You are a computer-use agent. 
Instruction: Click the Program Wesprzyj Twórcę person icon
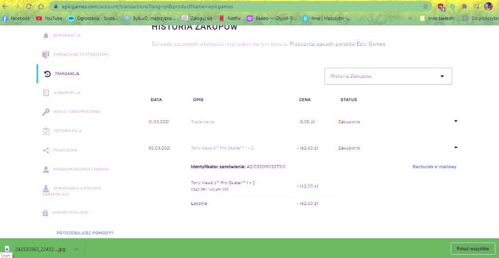pyautogui.click(x=46, y=169)
